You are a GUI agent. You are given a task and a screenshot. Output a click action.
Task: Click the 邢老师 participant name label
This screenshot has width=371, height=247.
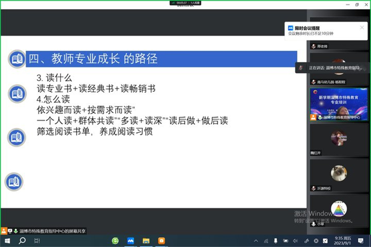pos(322,46)
